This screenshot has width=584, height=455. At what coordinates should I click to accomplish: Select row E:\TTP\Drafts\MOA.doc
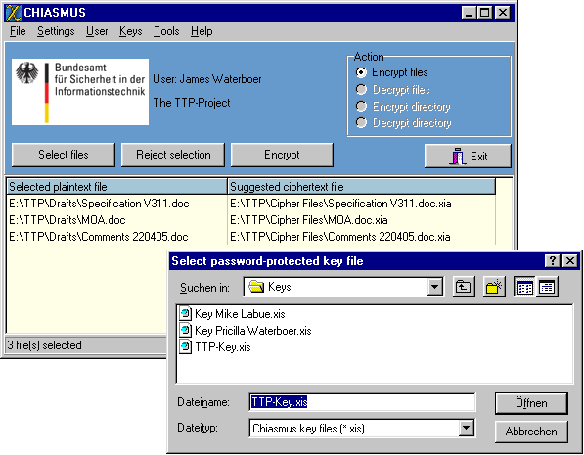(67, 220)
